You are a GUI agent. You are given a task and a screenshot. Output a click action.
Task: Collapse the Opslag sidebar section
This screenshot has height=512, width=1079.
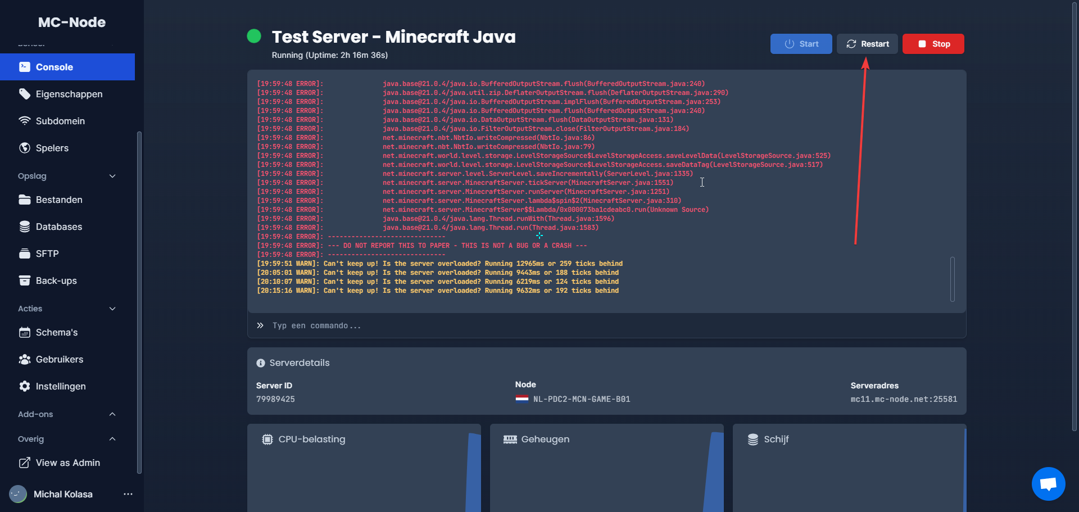click(112, 176)
